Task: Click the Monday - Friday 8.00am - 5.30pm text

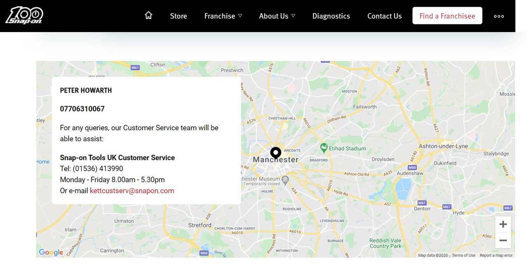Action: point(112,179)
